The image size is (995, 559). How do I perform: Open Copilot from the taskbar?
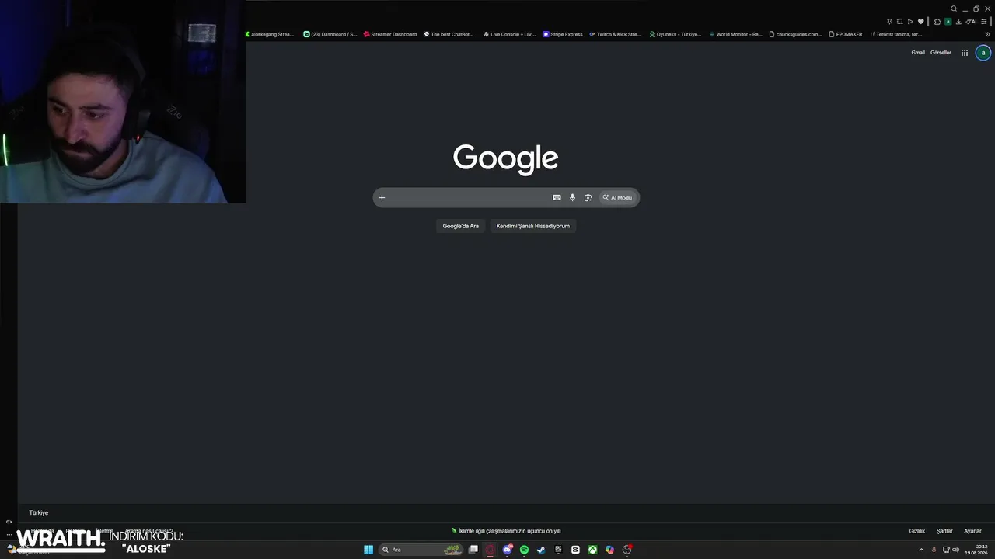(x=609, y=550)
